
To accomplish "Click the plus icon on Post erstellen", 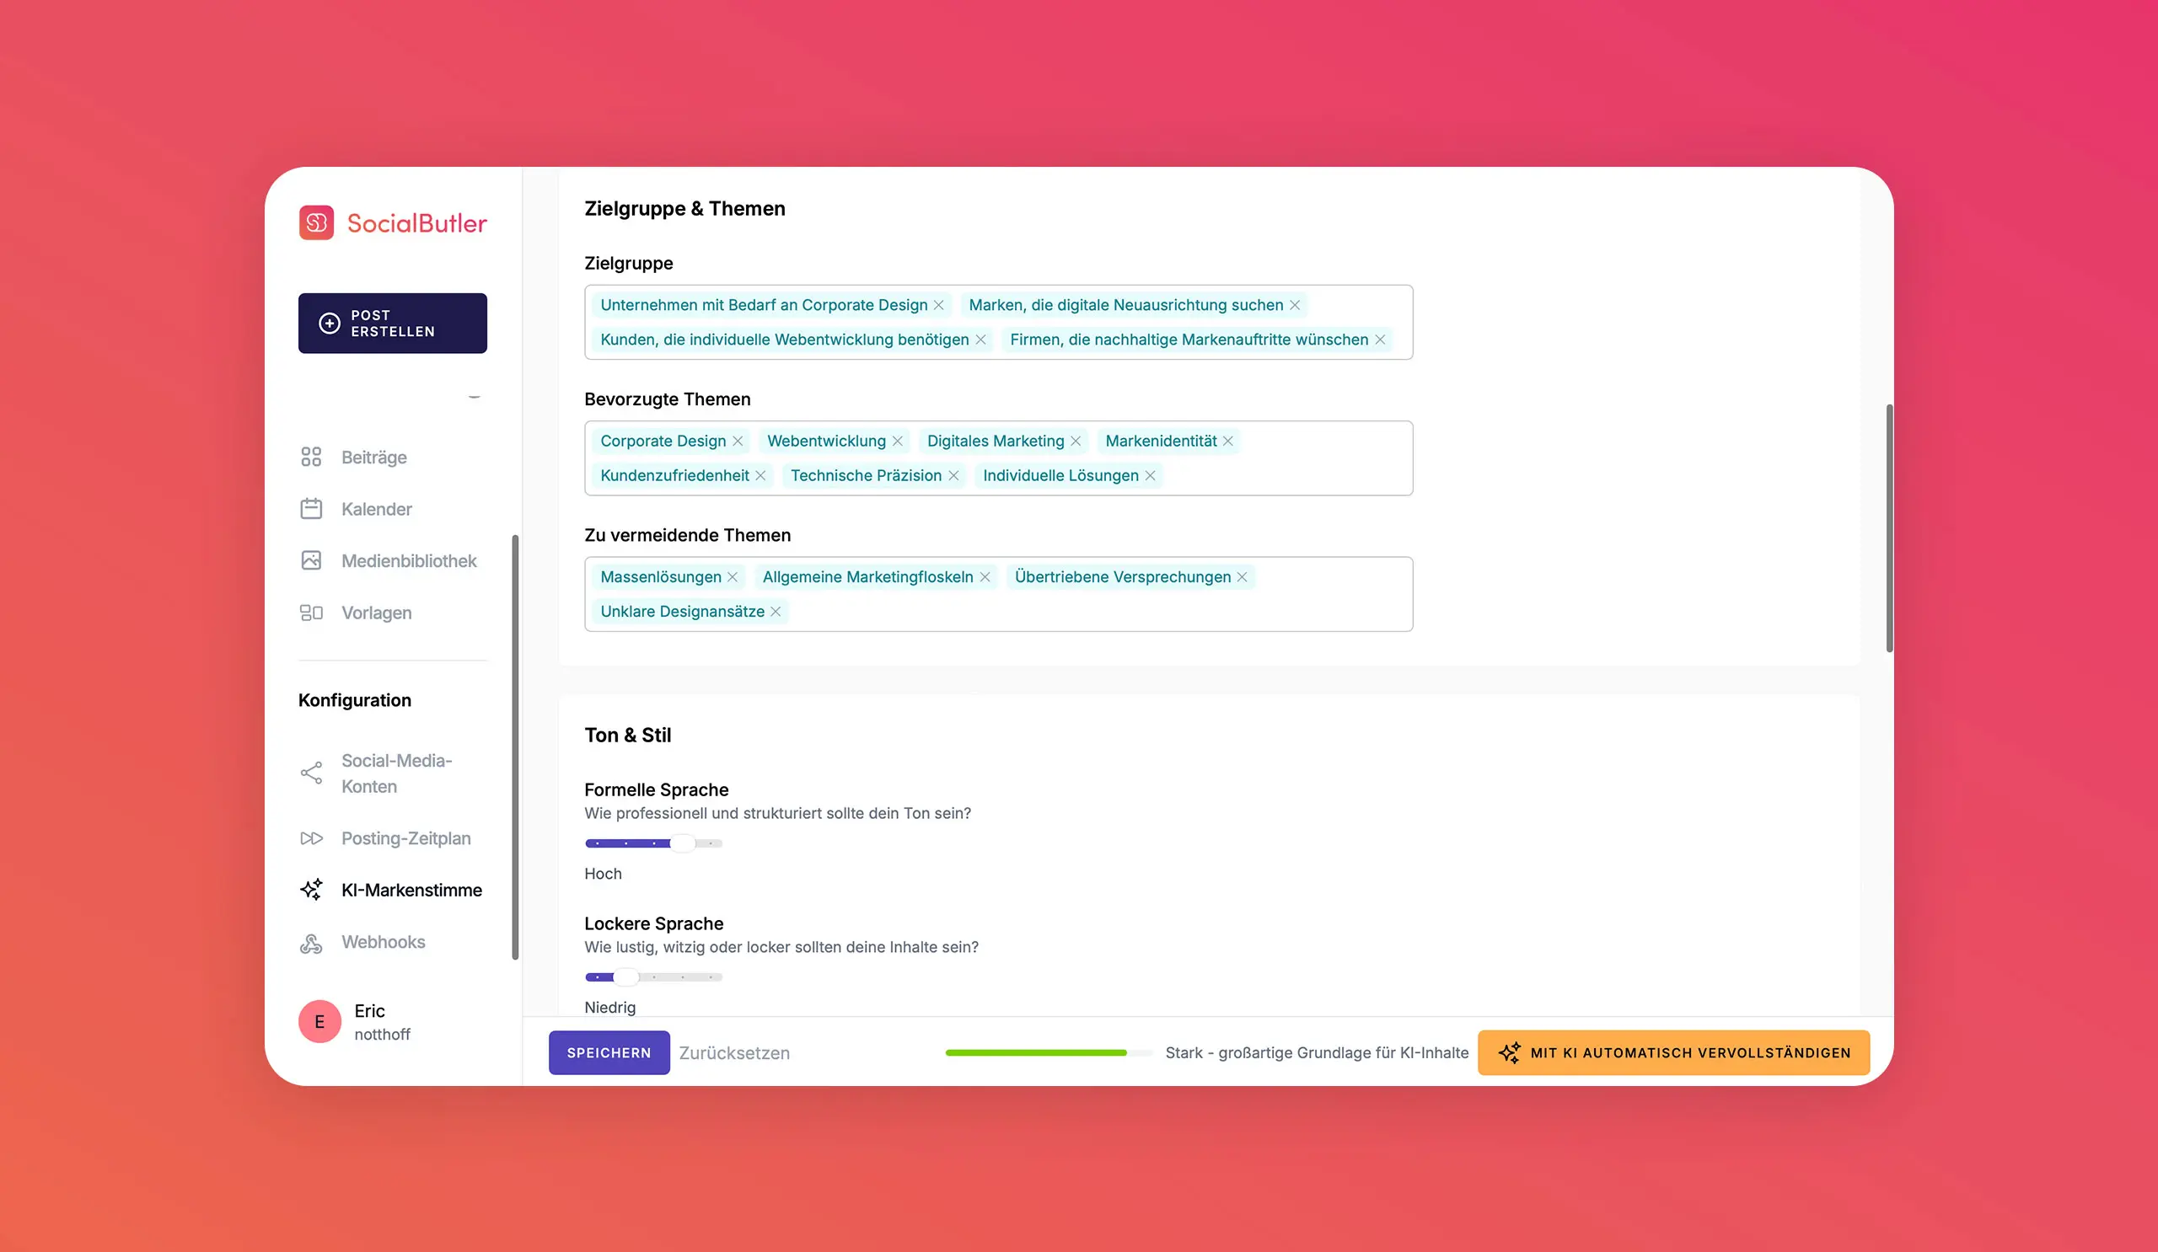I will pyautogui.click(x=330, y=323).
